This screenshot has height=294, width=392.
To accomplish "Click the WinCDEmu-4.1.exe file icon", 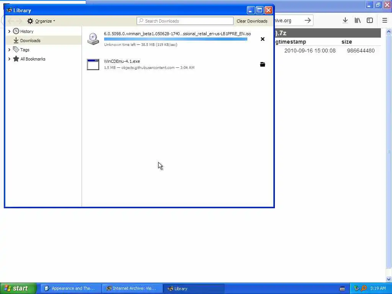I will point(93,64).
